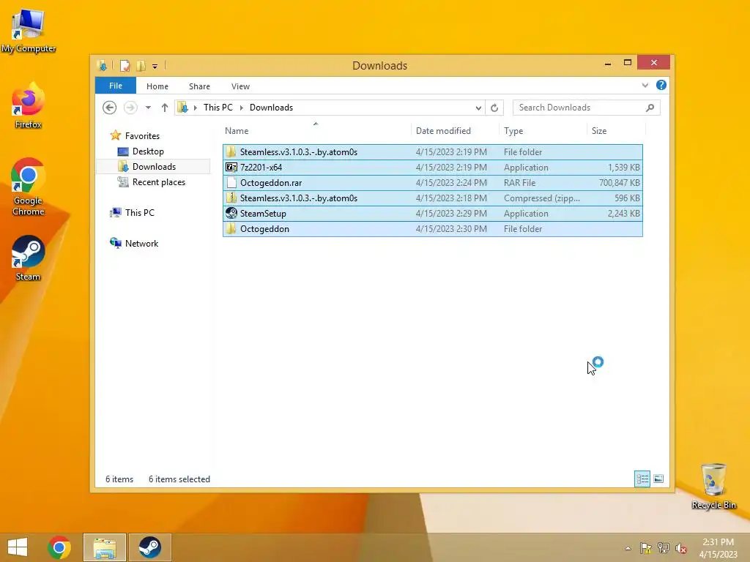750x562 pixels.
Task: Open Explorer Help icon
Action: (x=661, y=85)
